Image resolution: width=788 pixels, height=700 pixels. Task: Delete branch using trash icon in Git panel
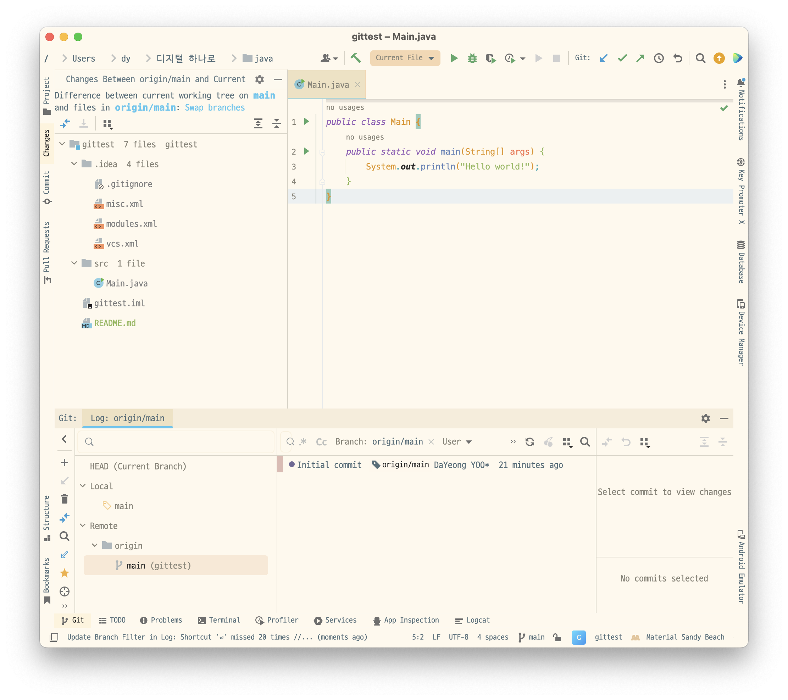click(x=65, y=499)
